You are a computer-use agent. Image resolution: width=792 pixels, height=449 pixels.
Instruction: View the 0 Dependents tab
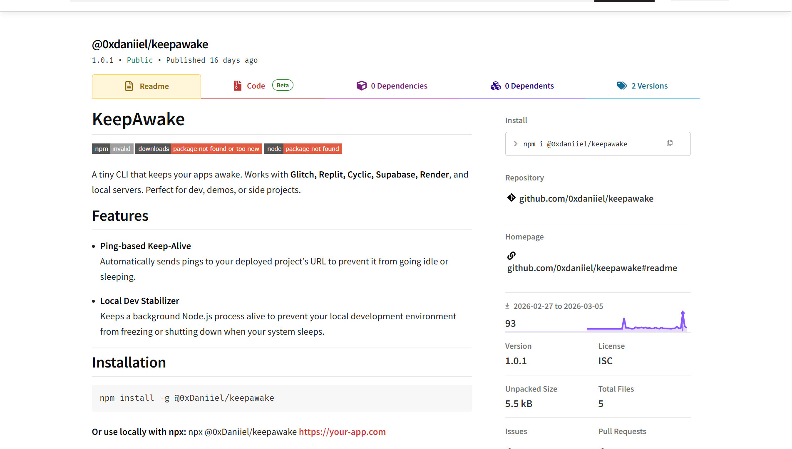tap(529, 86)
